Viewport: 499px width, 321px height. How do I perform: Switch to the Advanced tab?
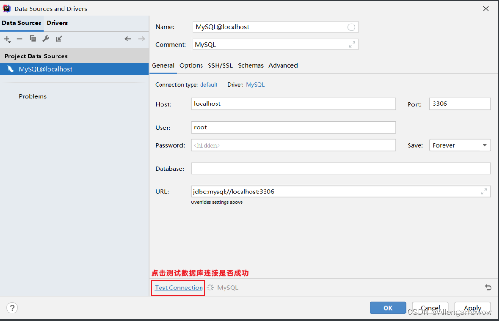click(283, 65)
